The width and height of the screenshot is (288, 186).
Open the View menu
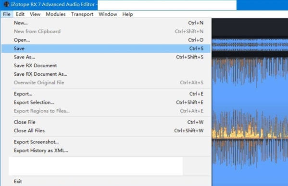35,14
